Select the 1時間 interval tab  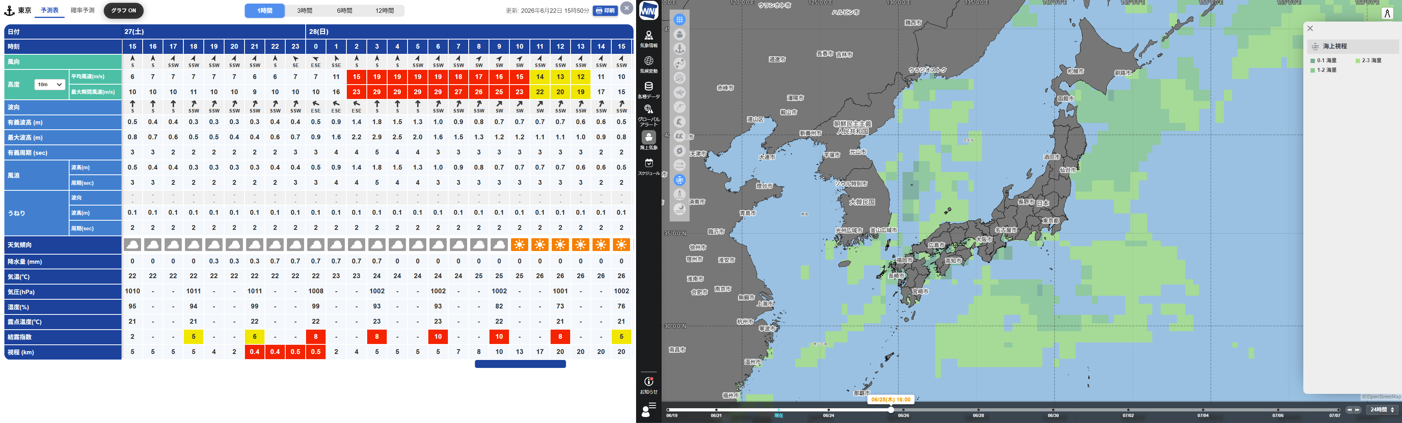[x=264, y=10]
